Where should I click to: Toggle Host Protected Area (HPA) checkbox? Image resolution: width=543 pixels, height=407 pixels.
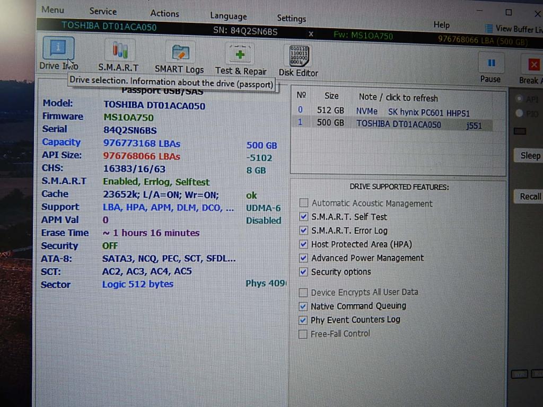point(304,244)
